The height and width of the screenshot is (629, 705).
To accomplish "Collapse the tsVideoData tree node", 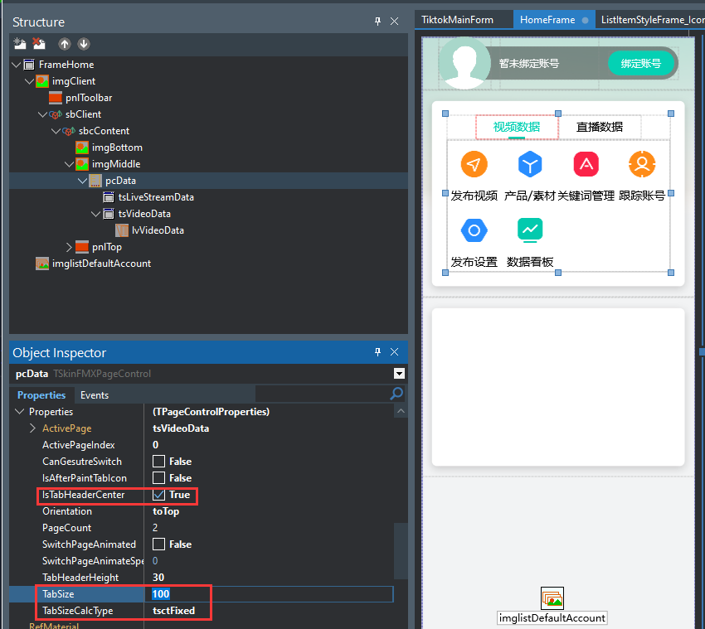I will coord(95,215).
